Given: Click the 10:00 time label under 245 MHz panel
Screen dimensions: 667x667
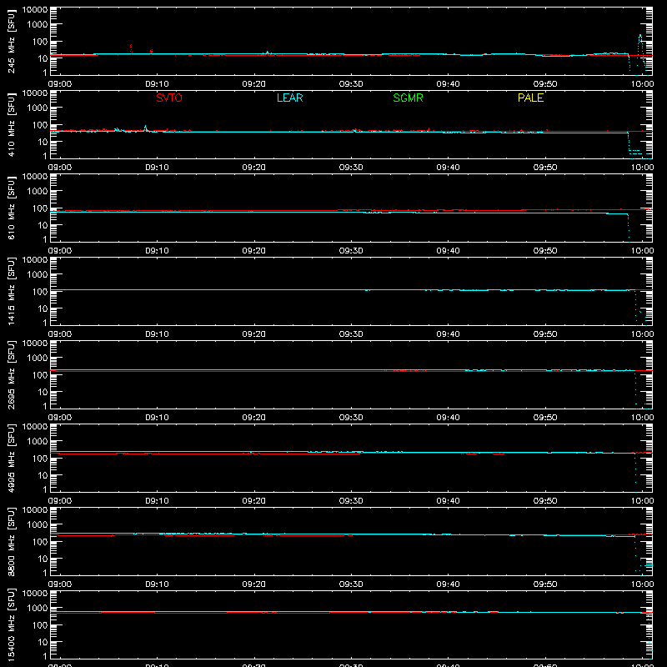Looking at the screenshot, I should tap(642, 84).
